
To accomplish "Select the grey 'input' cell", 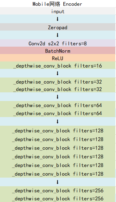I will pos(58,11).
